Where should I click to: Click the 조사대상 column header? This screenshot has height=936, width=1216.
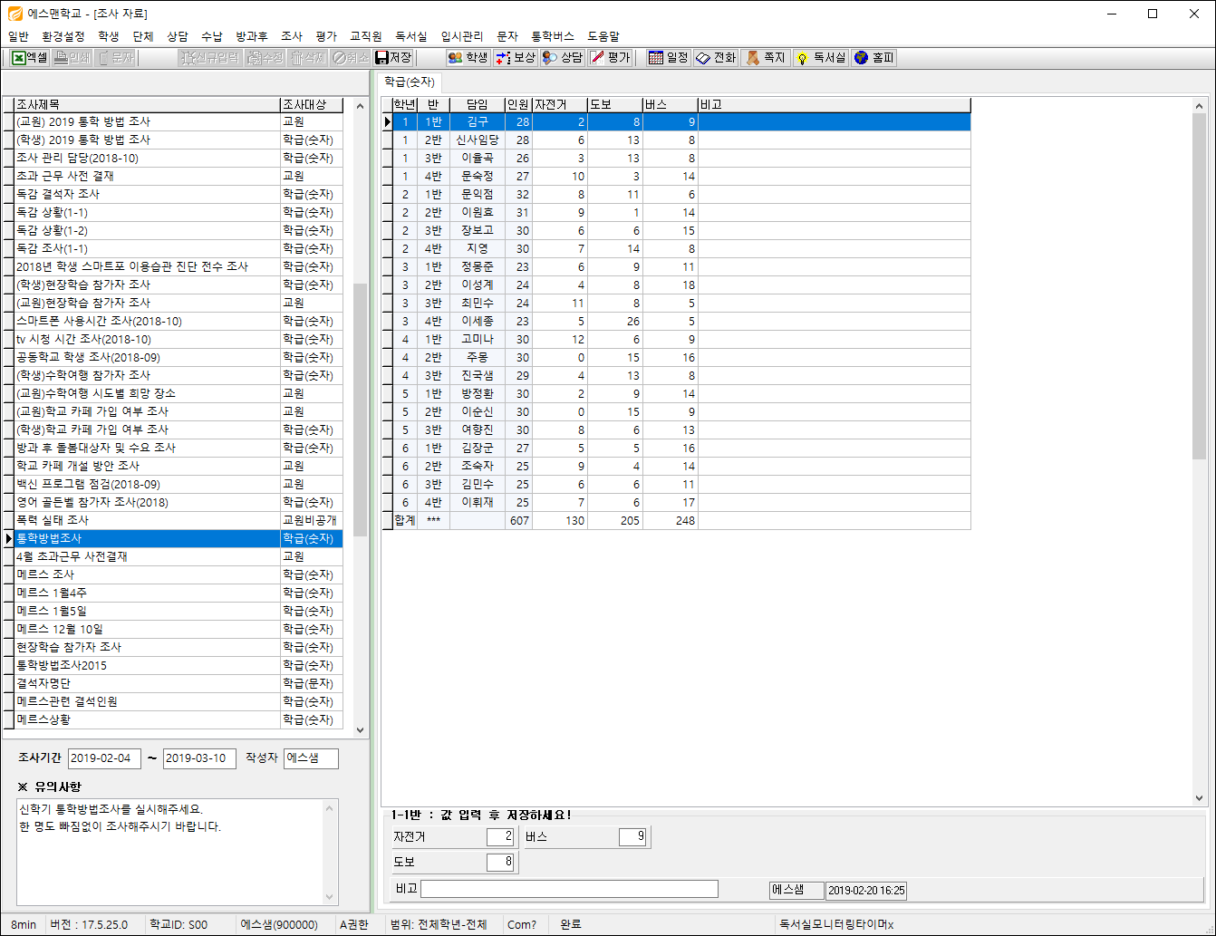coord(312,105)
